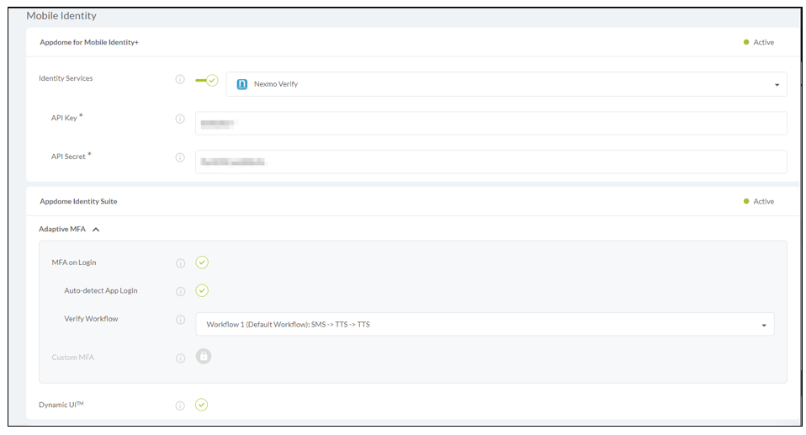The width and height of the screenshot is (806, 435).
Task: Click into the API Secret field
Action: click(490, 162)
